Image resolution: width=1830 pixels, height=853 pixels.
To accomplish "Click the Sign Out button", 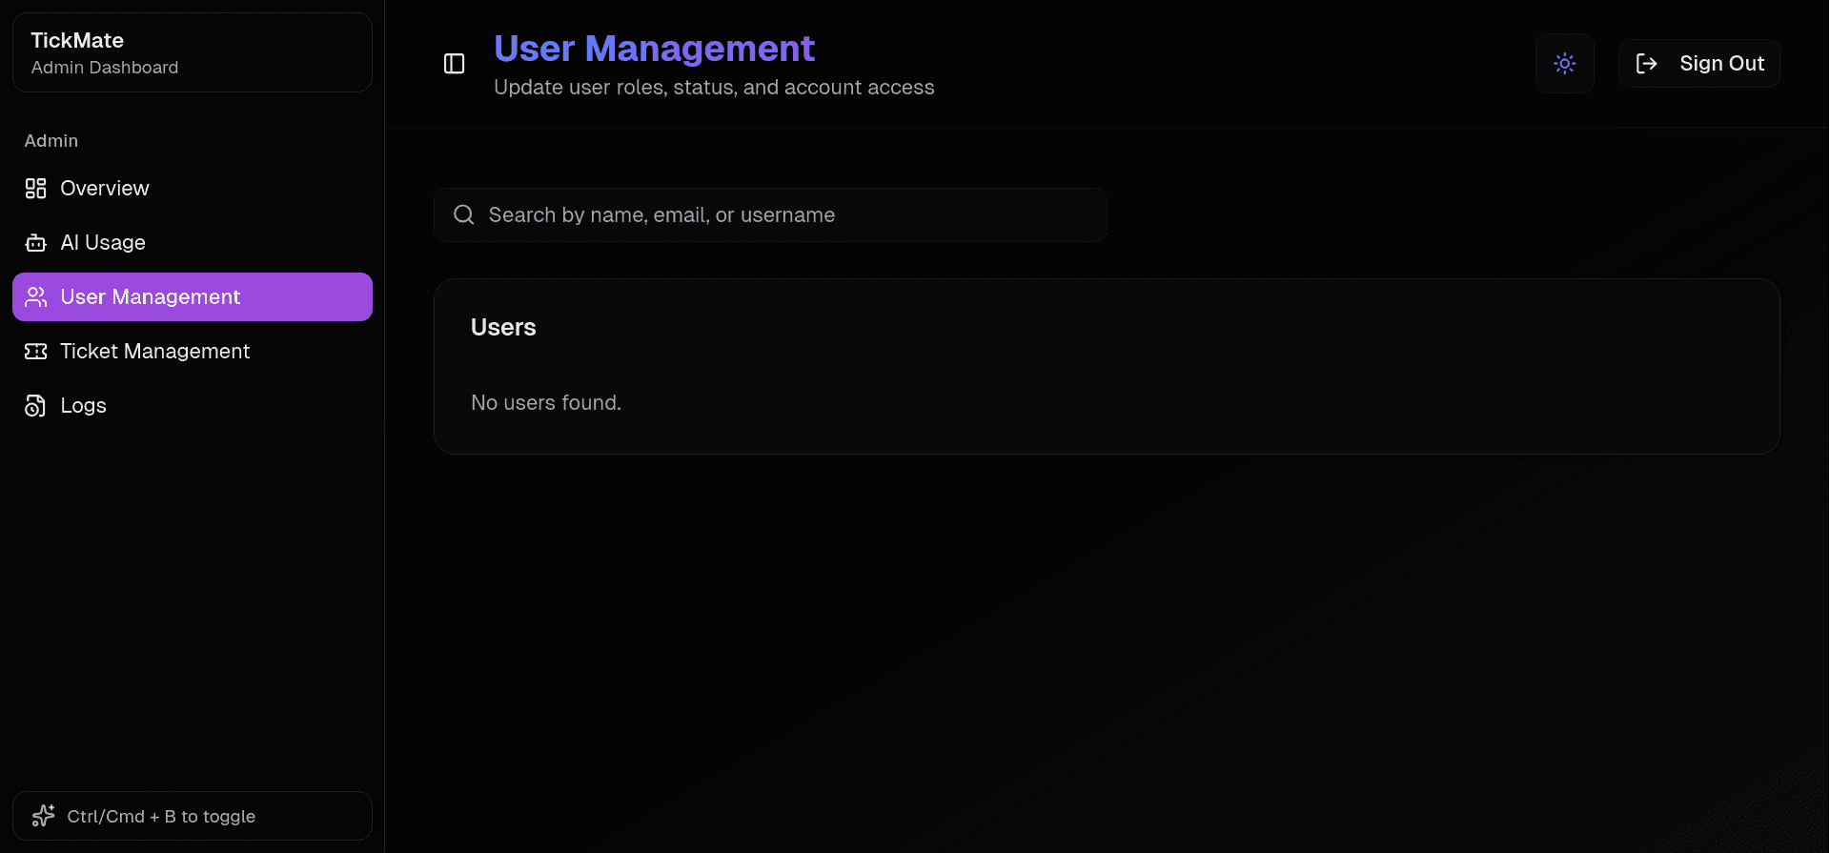I will [x=1699, y=64].
